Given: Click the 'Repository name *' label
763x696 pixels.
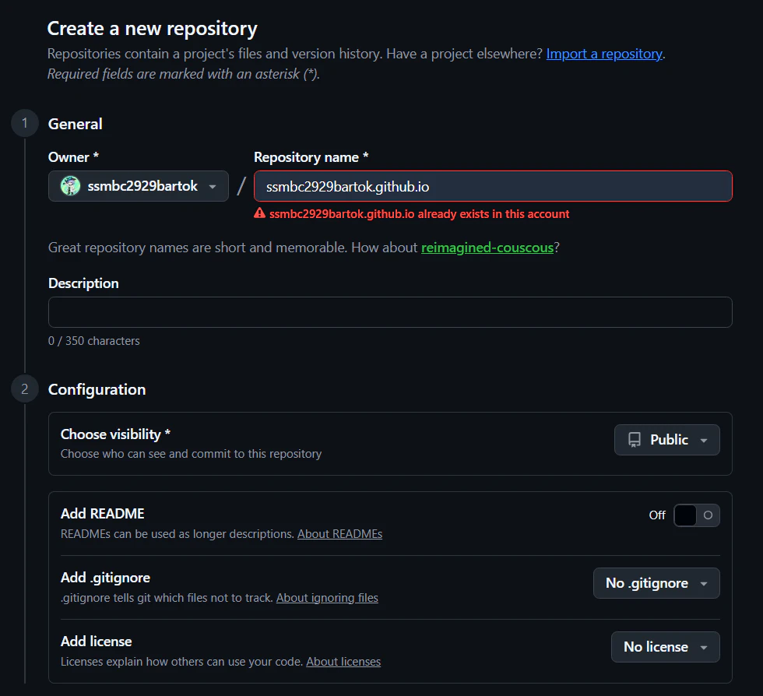Looking at the screenshot, I should [x=311, y=157].
